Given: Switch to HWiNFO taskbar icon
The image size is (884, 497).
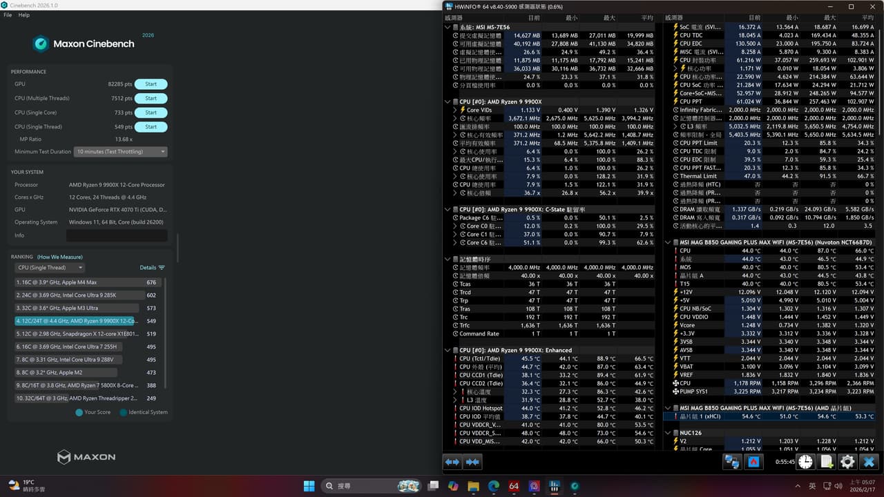Looking at the screenshot, I should [554, 486].
